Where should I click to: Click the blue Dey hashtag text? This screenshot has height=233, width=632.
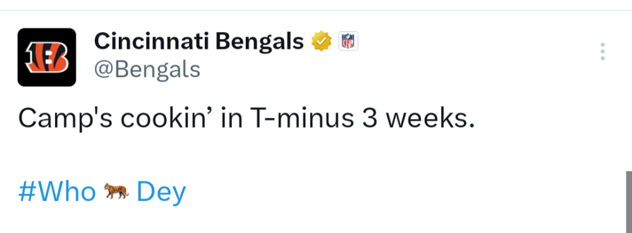coord(161,193)
